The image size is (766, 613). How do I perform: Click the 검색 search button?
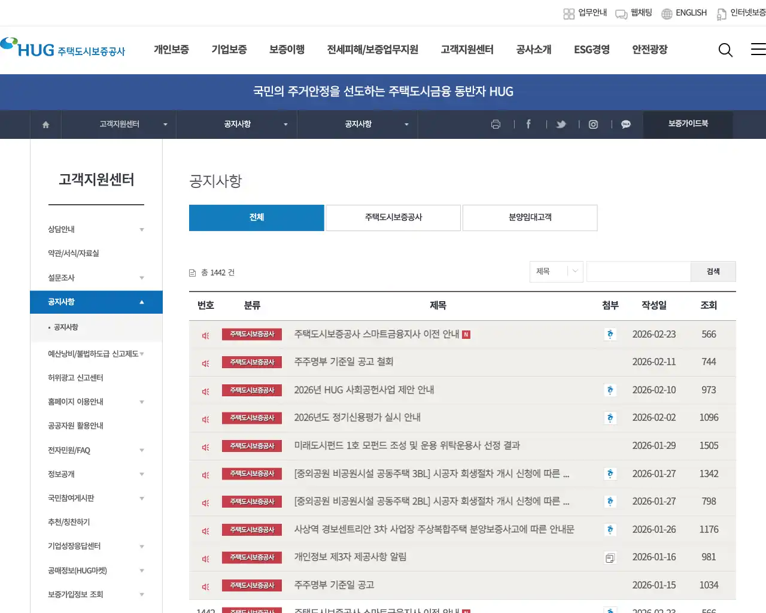point(713,271)
